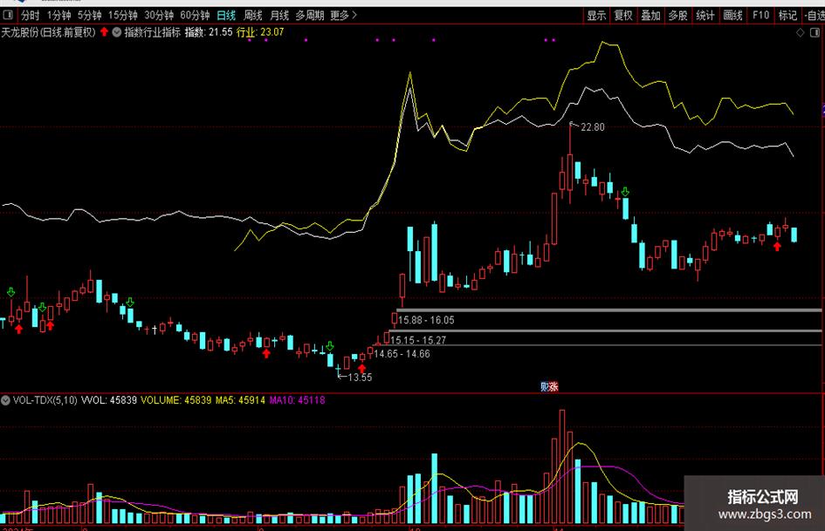Open the 指数行业指标 indicator circle menu
The width and height of the screenshot is (825, 531).
[116, 32]
